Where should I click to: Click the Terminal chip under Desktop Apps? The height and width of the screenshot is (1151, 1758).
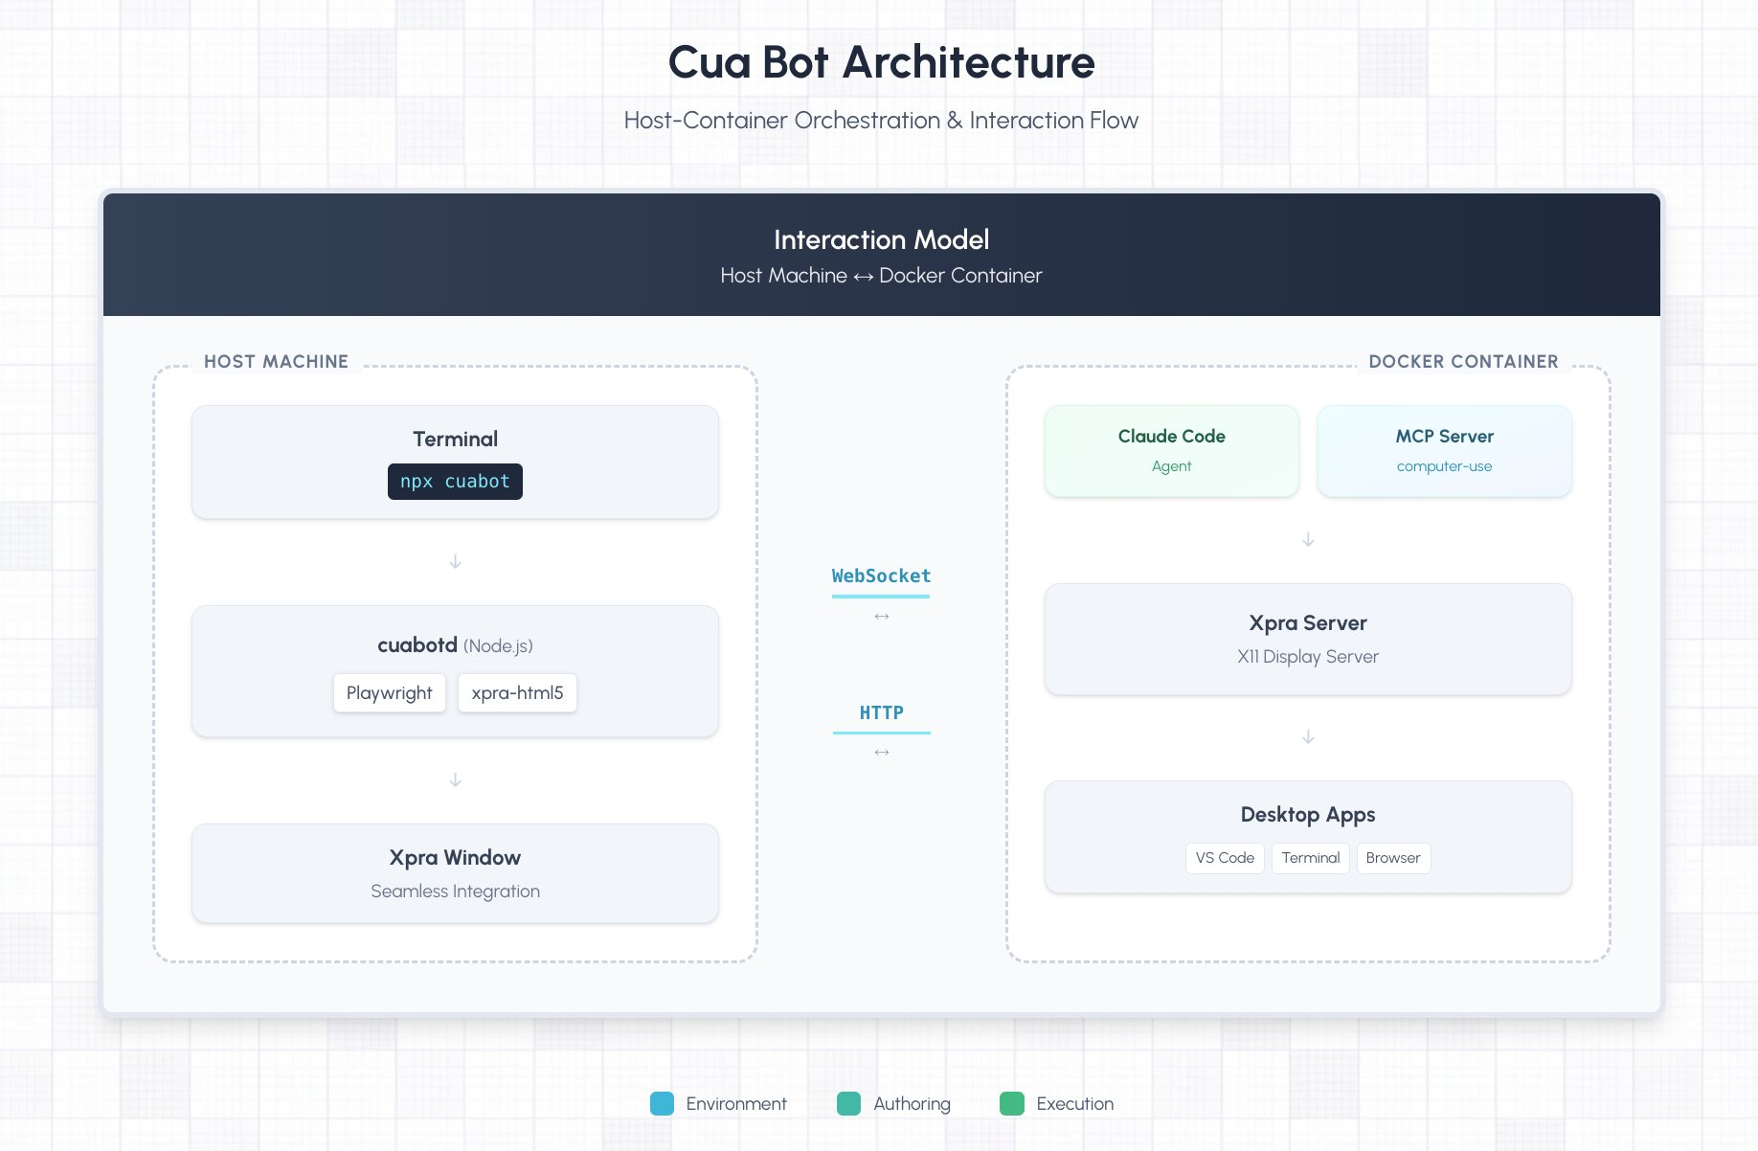(x=1310, y=858)
